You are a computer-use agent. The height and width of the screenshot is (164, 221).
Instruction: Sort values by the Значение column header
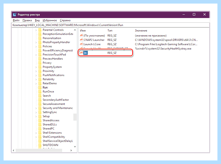coord(141,31)
